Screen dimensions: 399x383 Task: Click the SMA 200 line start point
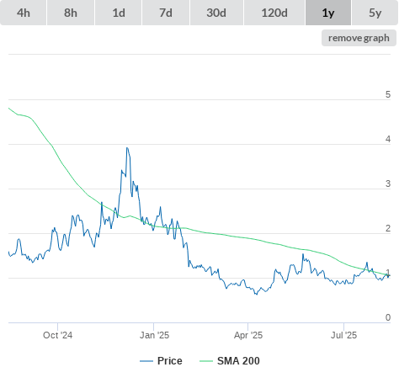pos(9,108)
